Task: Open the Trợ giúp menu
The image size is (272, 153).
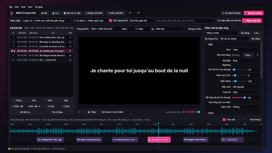Action: (39, 7)
